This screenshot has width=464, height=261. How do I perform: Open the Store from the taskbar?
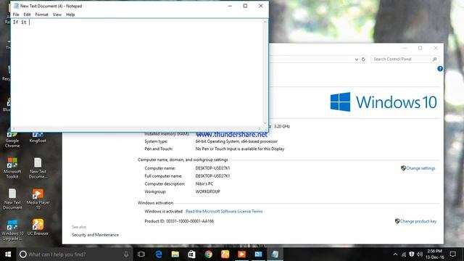coord(191,254)
